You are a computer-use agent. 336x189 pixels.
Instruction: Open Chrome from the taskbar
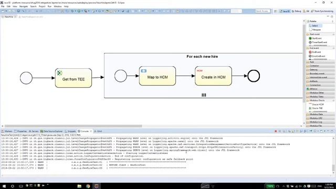coord(88,186)
